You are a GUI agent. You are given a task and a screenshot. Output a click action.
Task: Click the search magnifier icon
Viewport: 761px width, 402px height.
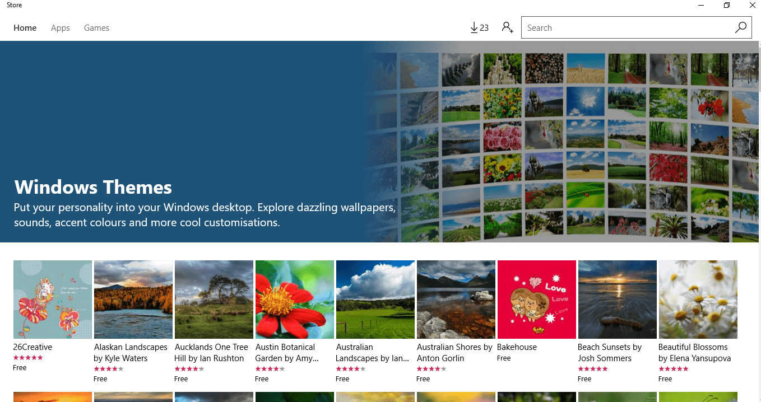pos(740,27)
